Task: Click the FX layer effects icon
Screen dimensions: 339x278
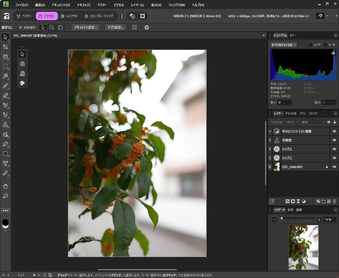Action: coord(287,201)
